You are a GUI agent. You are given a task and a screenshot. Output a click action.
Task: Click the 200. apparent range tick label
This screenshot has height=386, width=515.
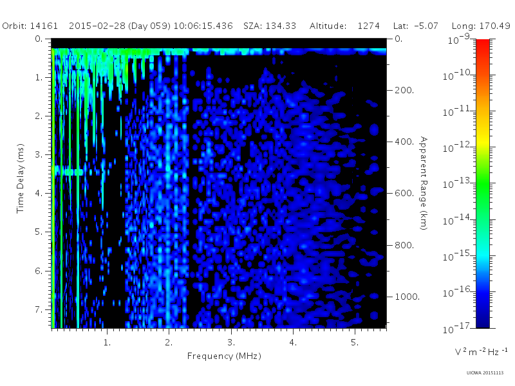coord(404,90)
